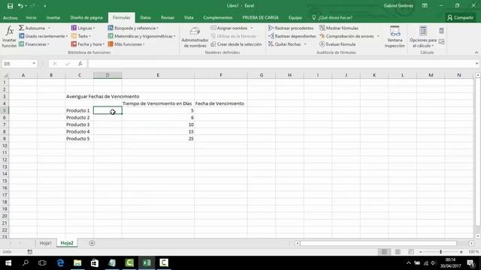This screenshot has width=481, height=270.
Task: Click the Calcular hoja icon
Action: click(441, 42)
